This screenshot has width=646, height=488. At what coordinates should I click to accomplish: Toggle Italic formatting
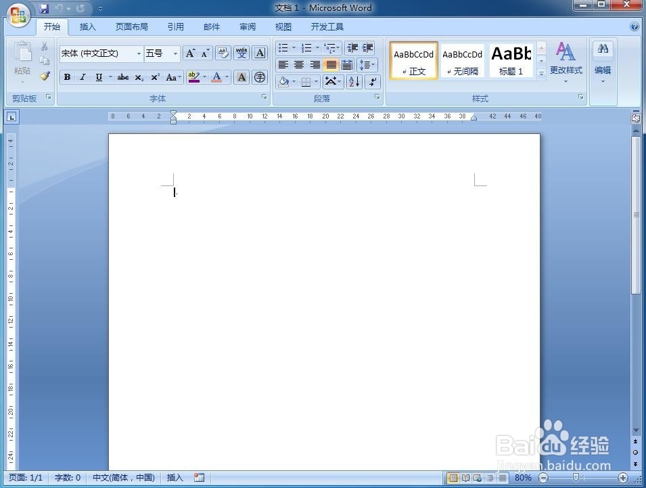(x=83, y=77)
